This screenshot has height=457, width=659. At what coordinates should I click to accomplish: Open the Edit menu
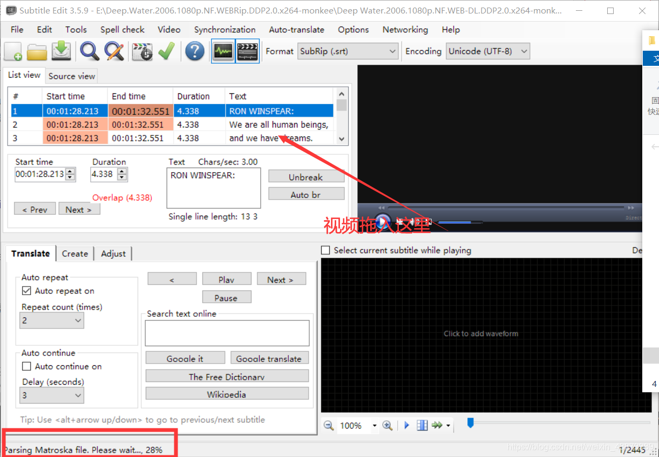(45, 30)
